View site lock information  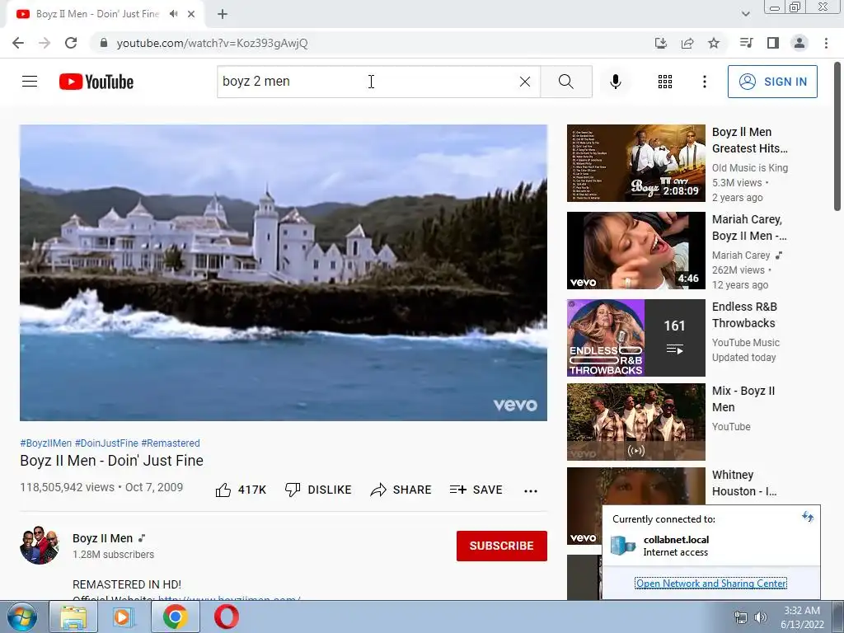point(104,43)
